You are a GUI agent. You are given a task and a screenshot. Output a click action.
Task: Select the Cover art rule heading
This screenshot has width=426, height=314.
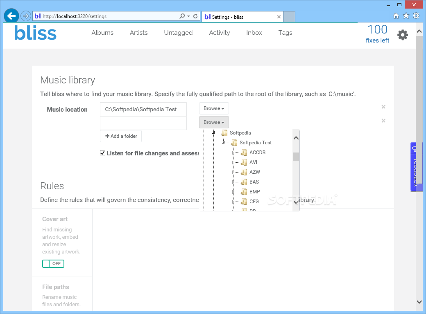click(54, 219)
